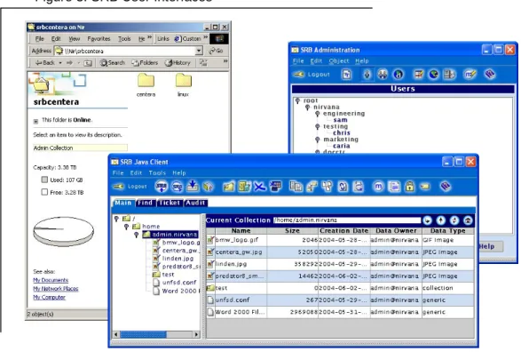Open Tools menu in SRB Java Client
Screen dimensions: 521x352
157,173
